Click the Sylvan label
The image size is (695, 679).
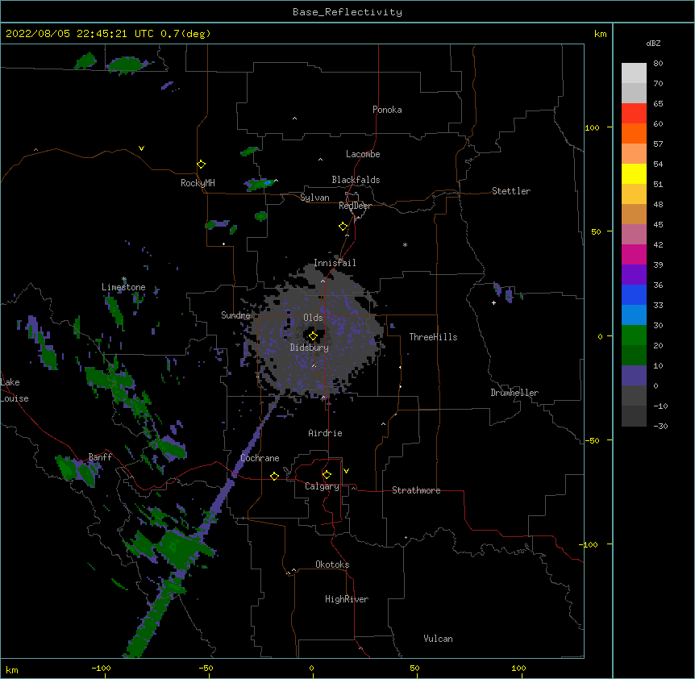(314, 198)
